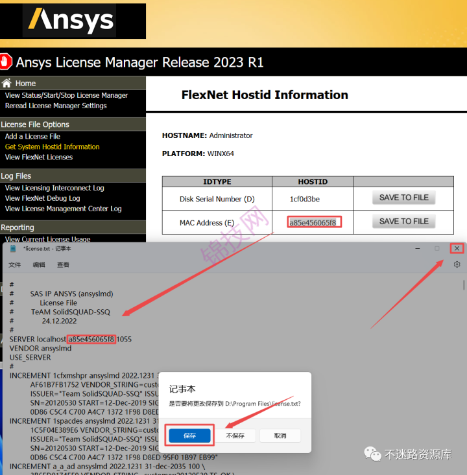Save MAC Address to file
This screenshot has width=467, height=475.
(403, 222)
